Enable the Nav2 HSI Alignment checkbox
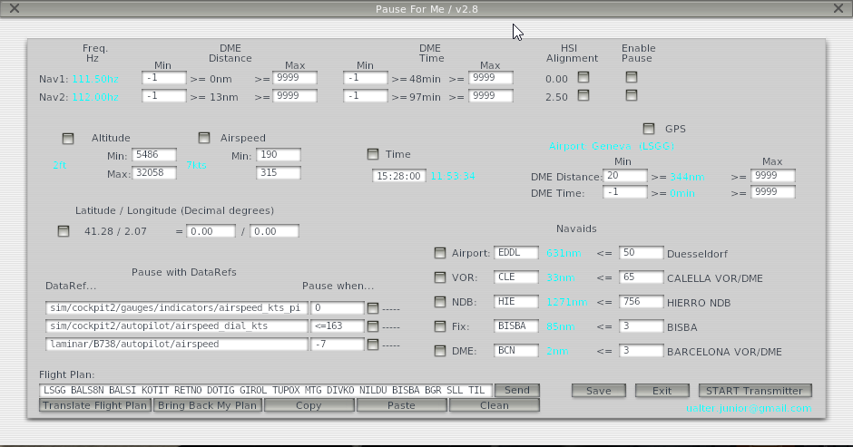This screenshot has height=447, width=853. pos(583,95)
